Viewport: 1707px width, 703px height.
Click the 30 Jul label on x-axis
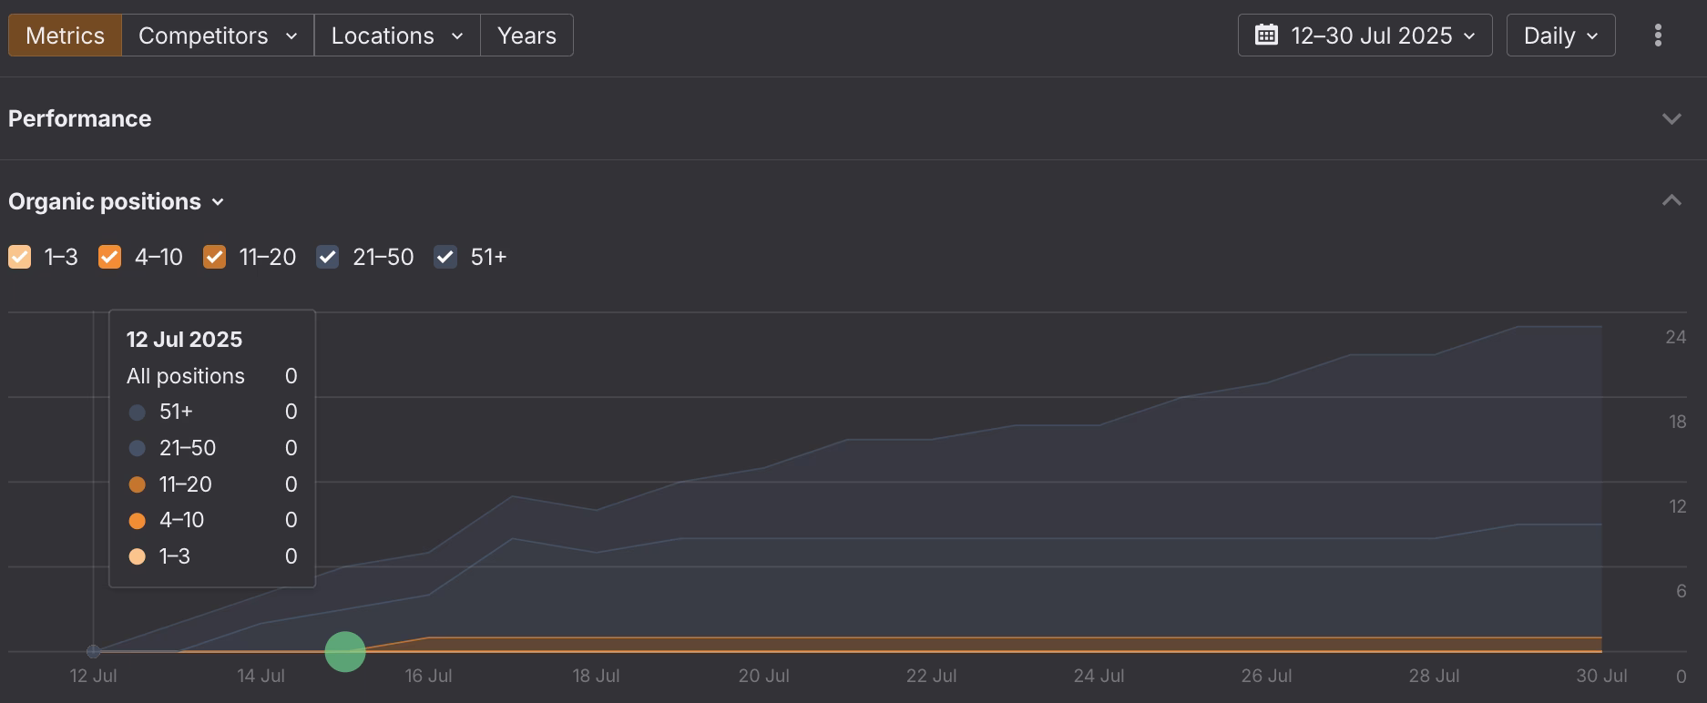pyautogui.click(x=1601, y=676)
